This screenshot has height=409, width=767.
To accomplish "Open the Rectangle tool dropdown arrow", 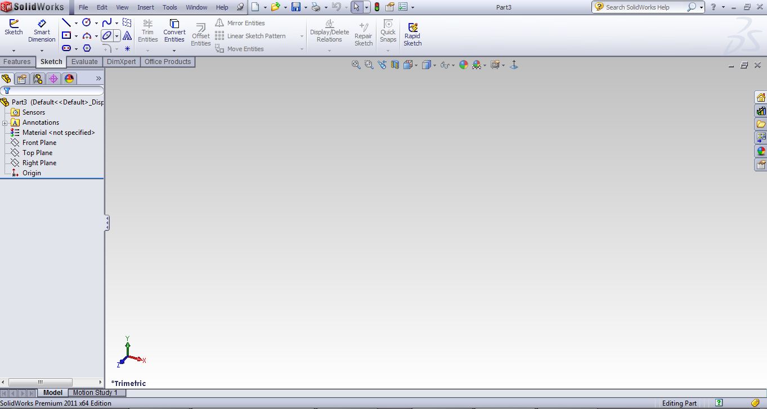I will (x=76, y=37).
